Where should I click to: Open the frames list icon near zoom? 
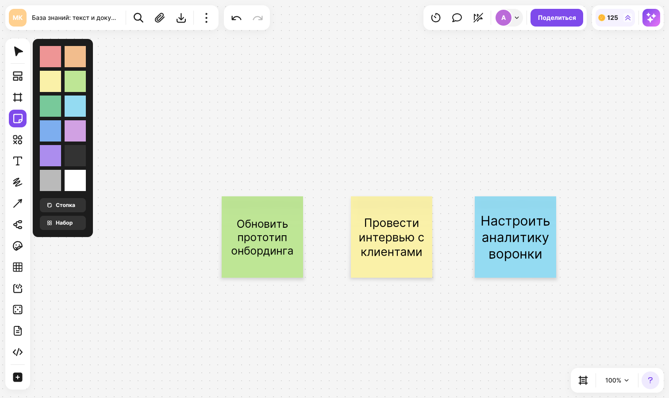click(583, 380)
